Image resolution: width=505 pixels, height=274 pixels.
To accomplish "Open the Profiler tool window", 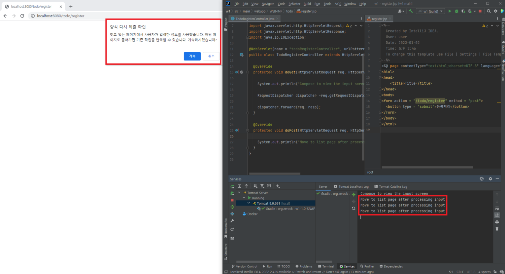I will (367, 266).
